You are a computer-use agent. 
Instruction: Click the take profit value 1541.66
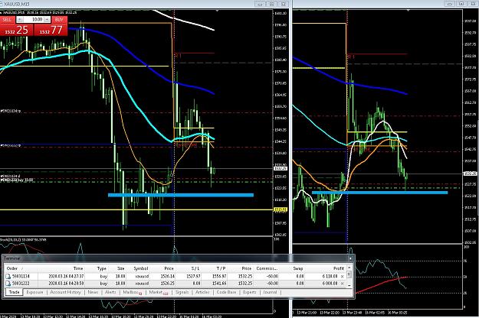click(219, 284)
